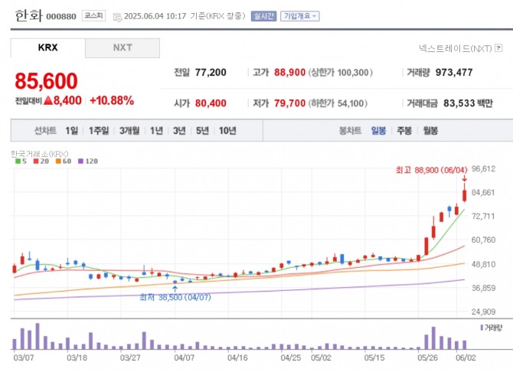Screen dimensions: 513x372
Task: Choose the 월봉 monthly candle chart
Action: (x=430, y=131)
